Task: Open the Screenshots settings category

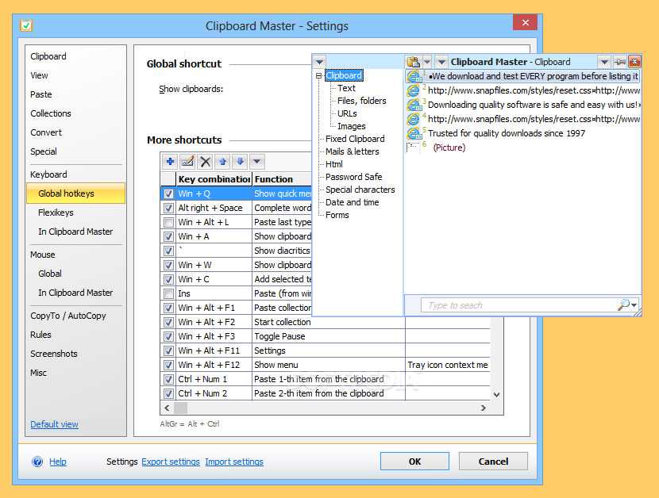Action: click(54, 354)
